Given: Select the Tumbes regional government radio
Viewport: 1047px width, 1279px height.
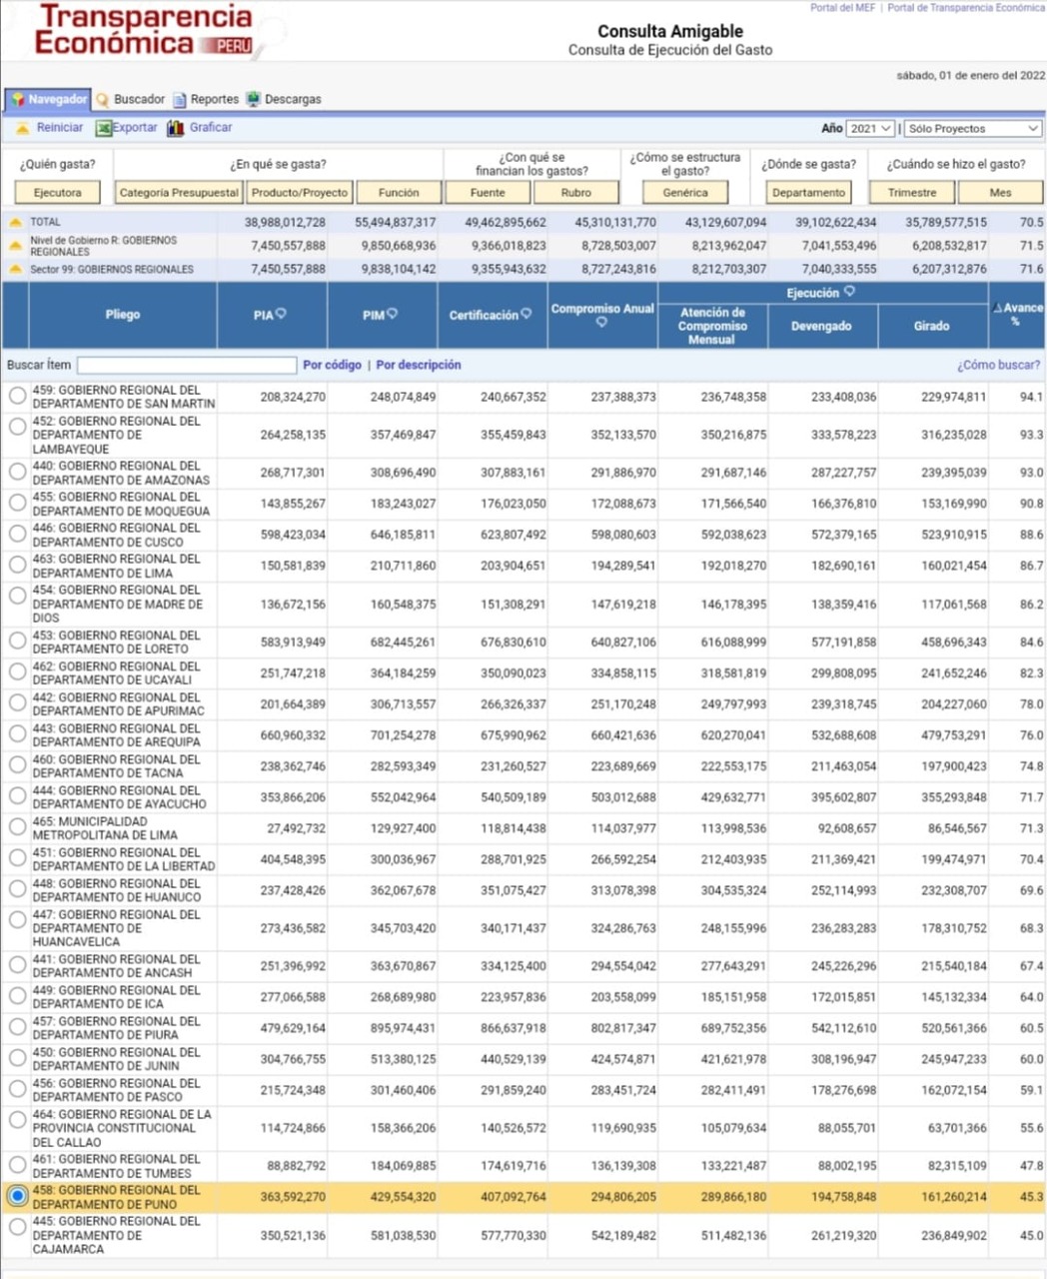Looking at the screenshot, I should point(17,1165).
